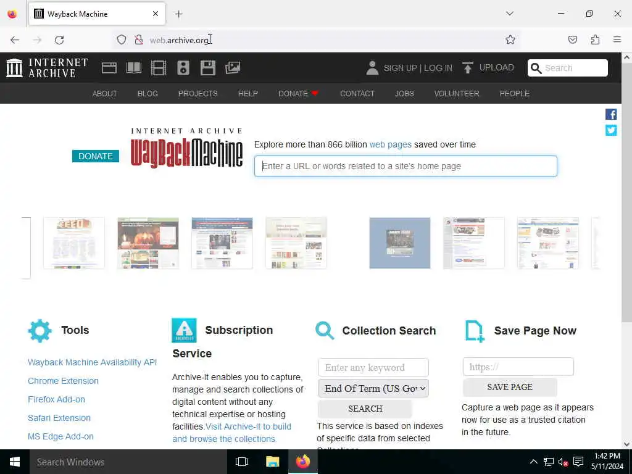This screenshot has width=632, height=474.
Task: Open the Software floppy disk icon
Action: click(208, 68)
